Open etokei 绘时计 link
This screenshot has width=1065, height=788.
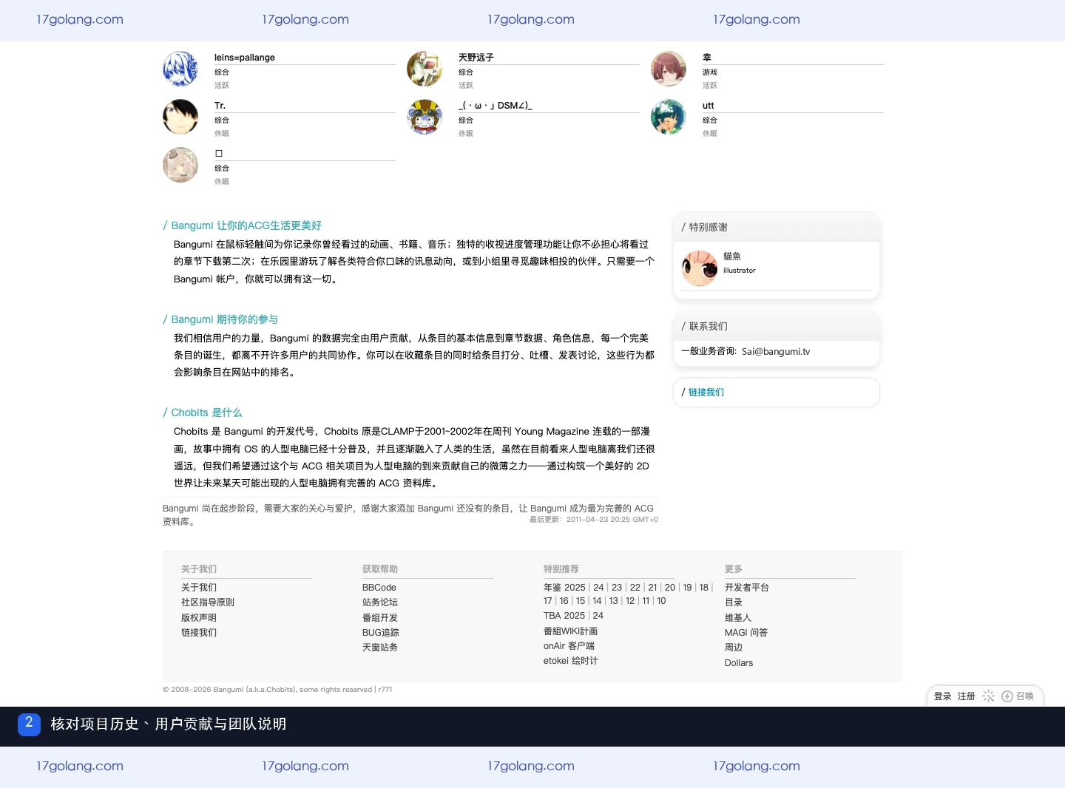click(x=571, y=661)
